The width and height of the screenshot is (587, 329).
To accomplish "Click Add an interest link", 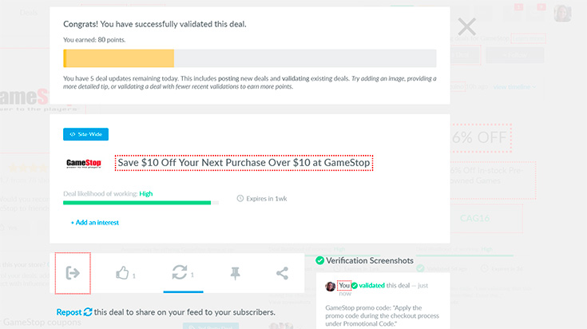I will point(95,222).
